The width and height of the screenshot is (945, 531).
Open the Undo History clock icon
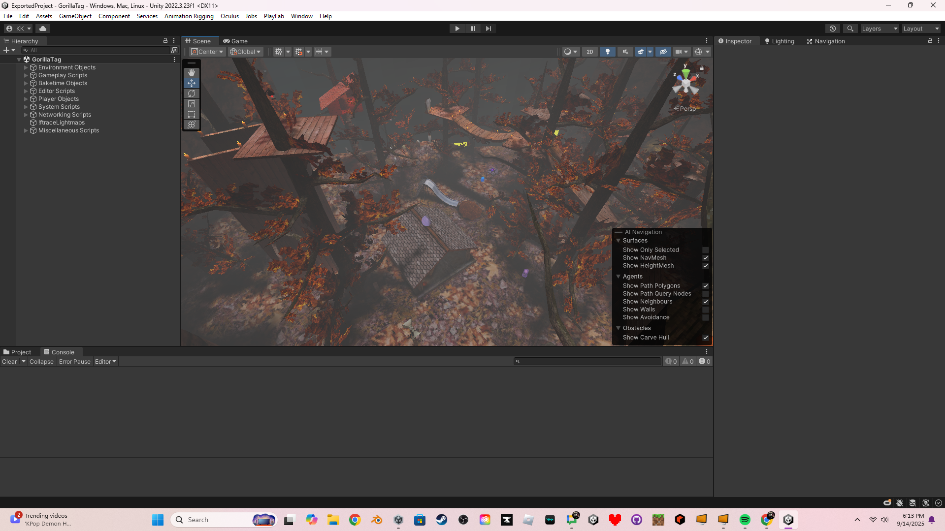pyautogui.click(x=833, y=29)
